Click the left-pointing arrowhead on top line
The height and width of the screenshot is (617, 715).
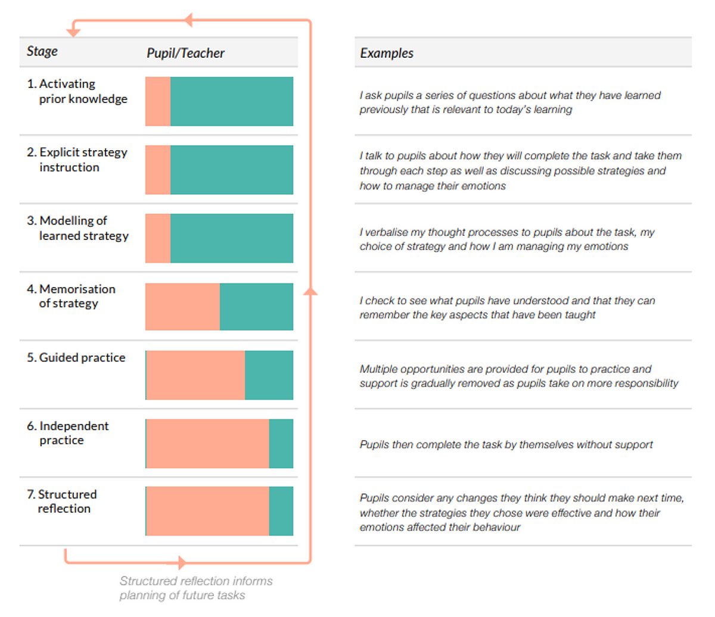[x=188, y=20]
